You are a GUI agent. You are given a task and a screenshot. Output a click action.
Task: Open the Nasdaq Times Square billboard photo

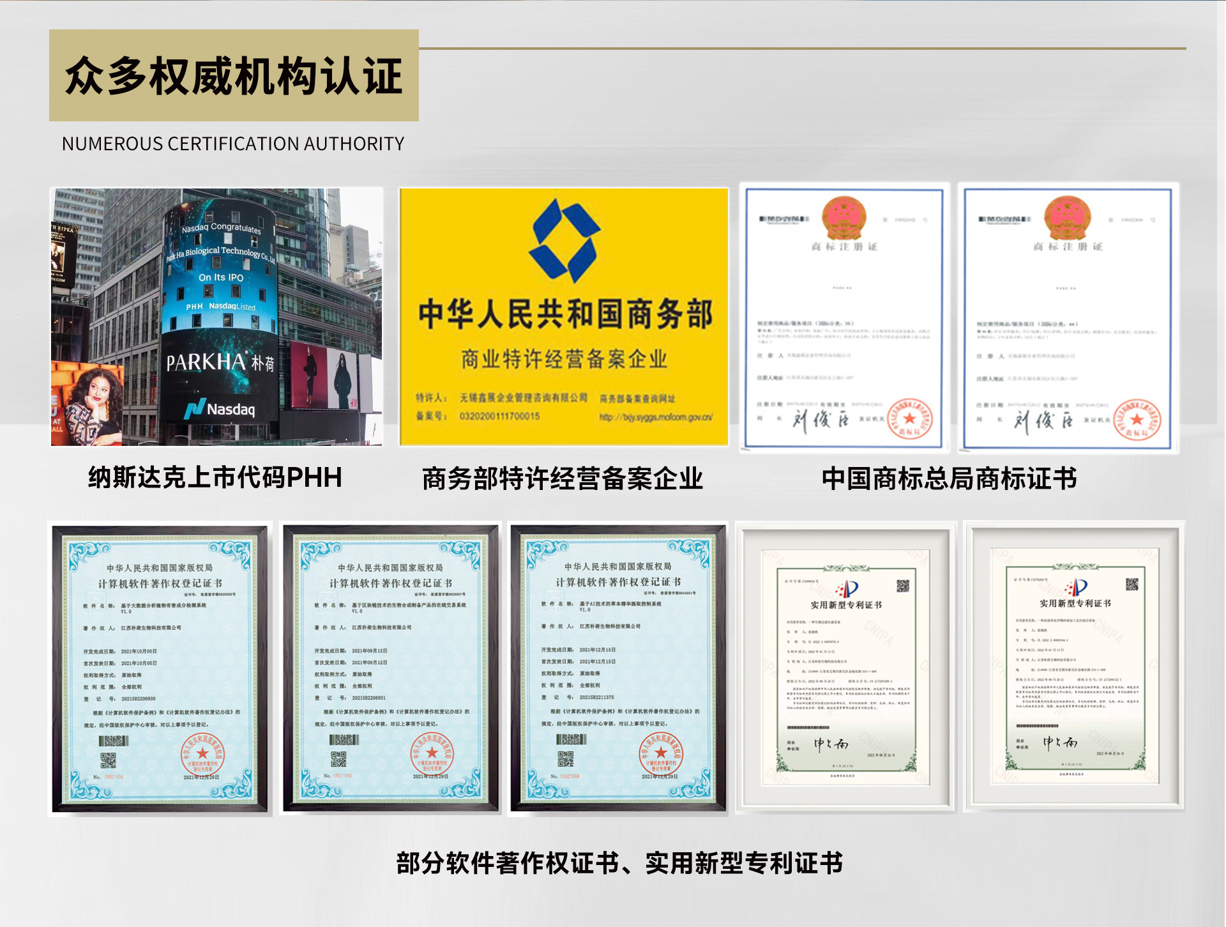[x=216, y=317]
